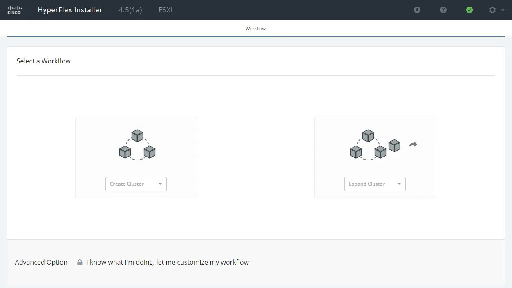Expand the chevron next to settings gear
Viewport: 512px width, 288px height.
503,10
